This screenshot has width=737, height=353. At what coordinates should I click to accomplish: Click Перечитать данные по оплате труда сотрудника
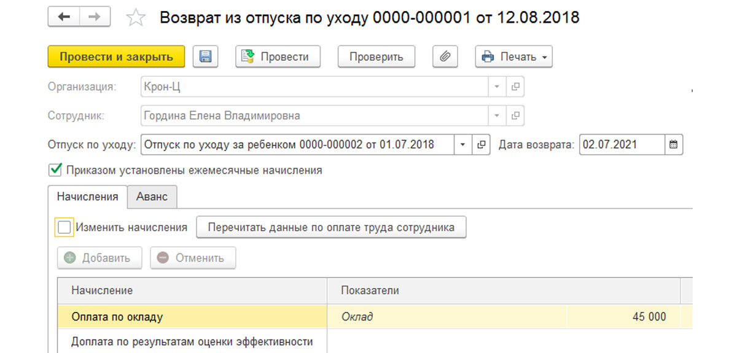click(x=331, y=227)
